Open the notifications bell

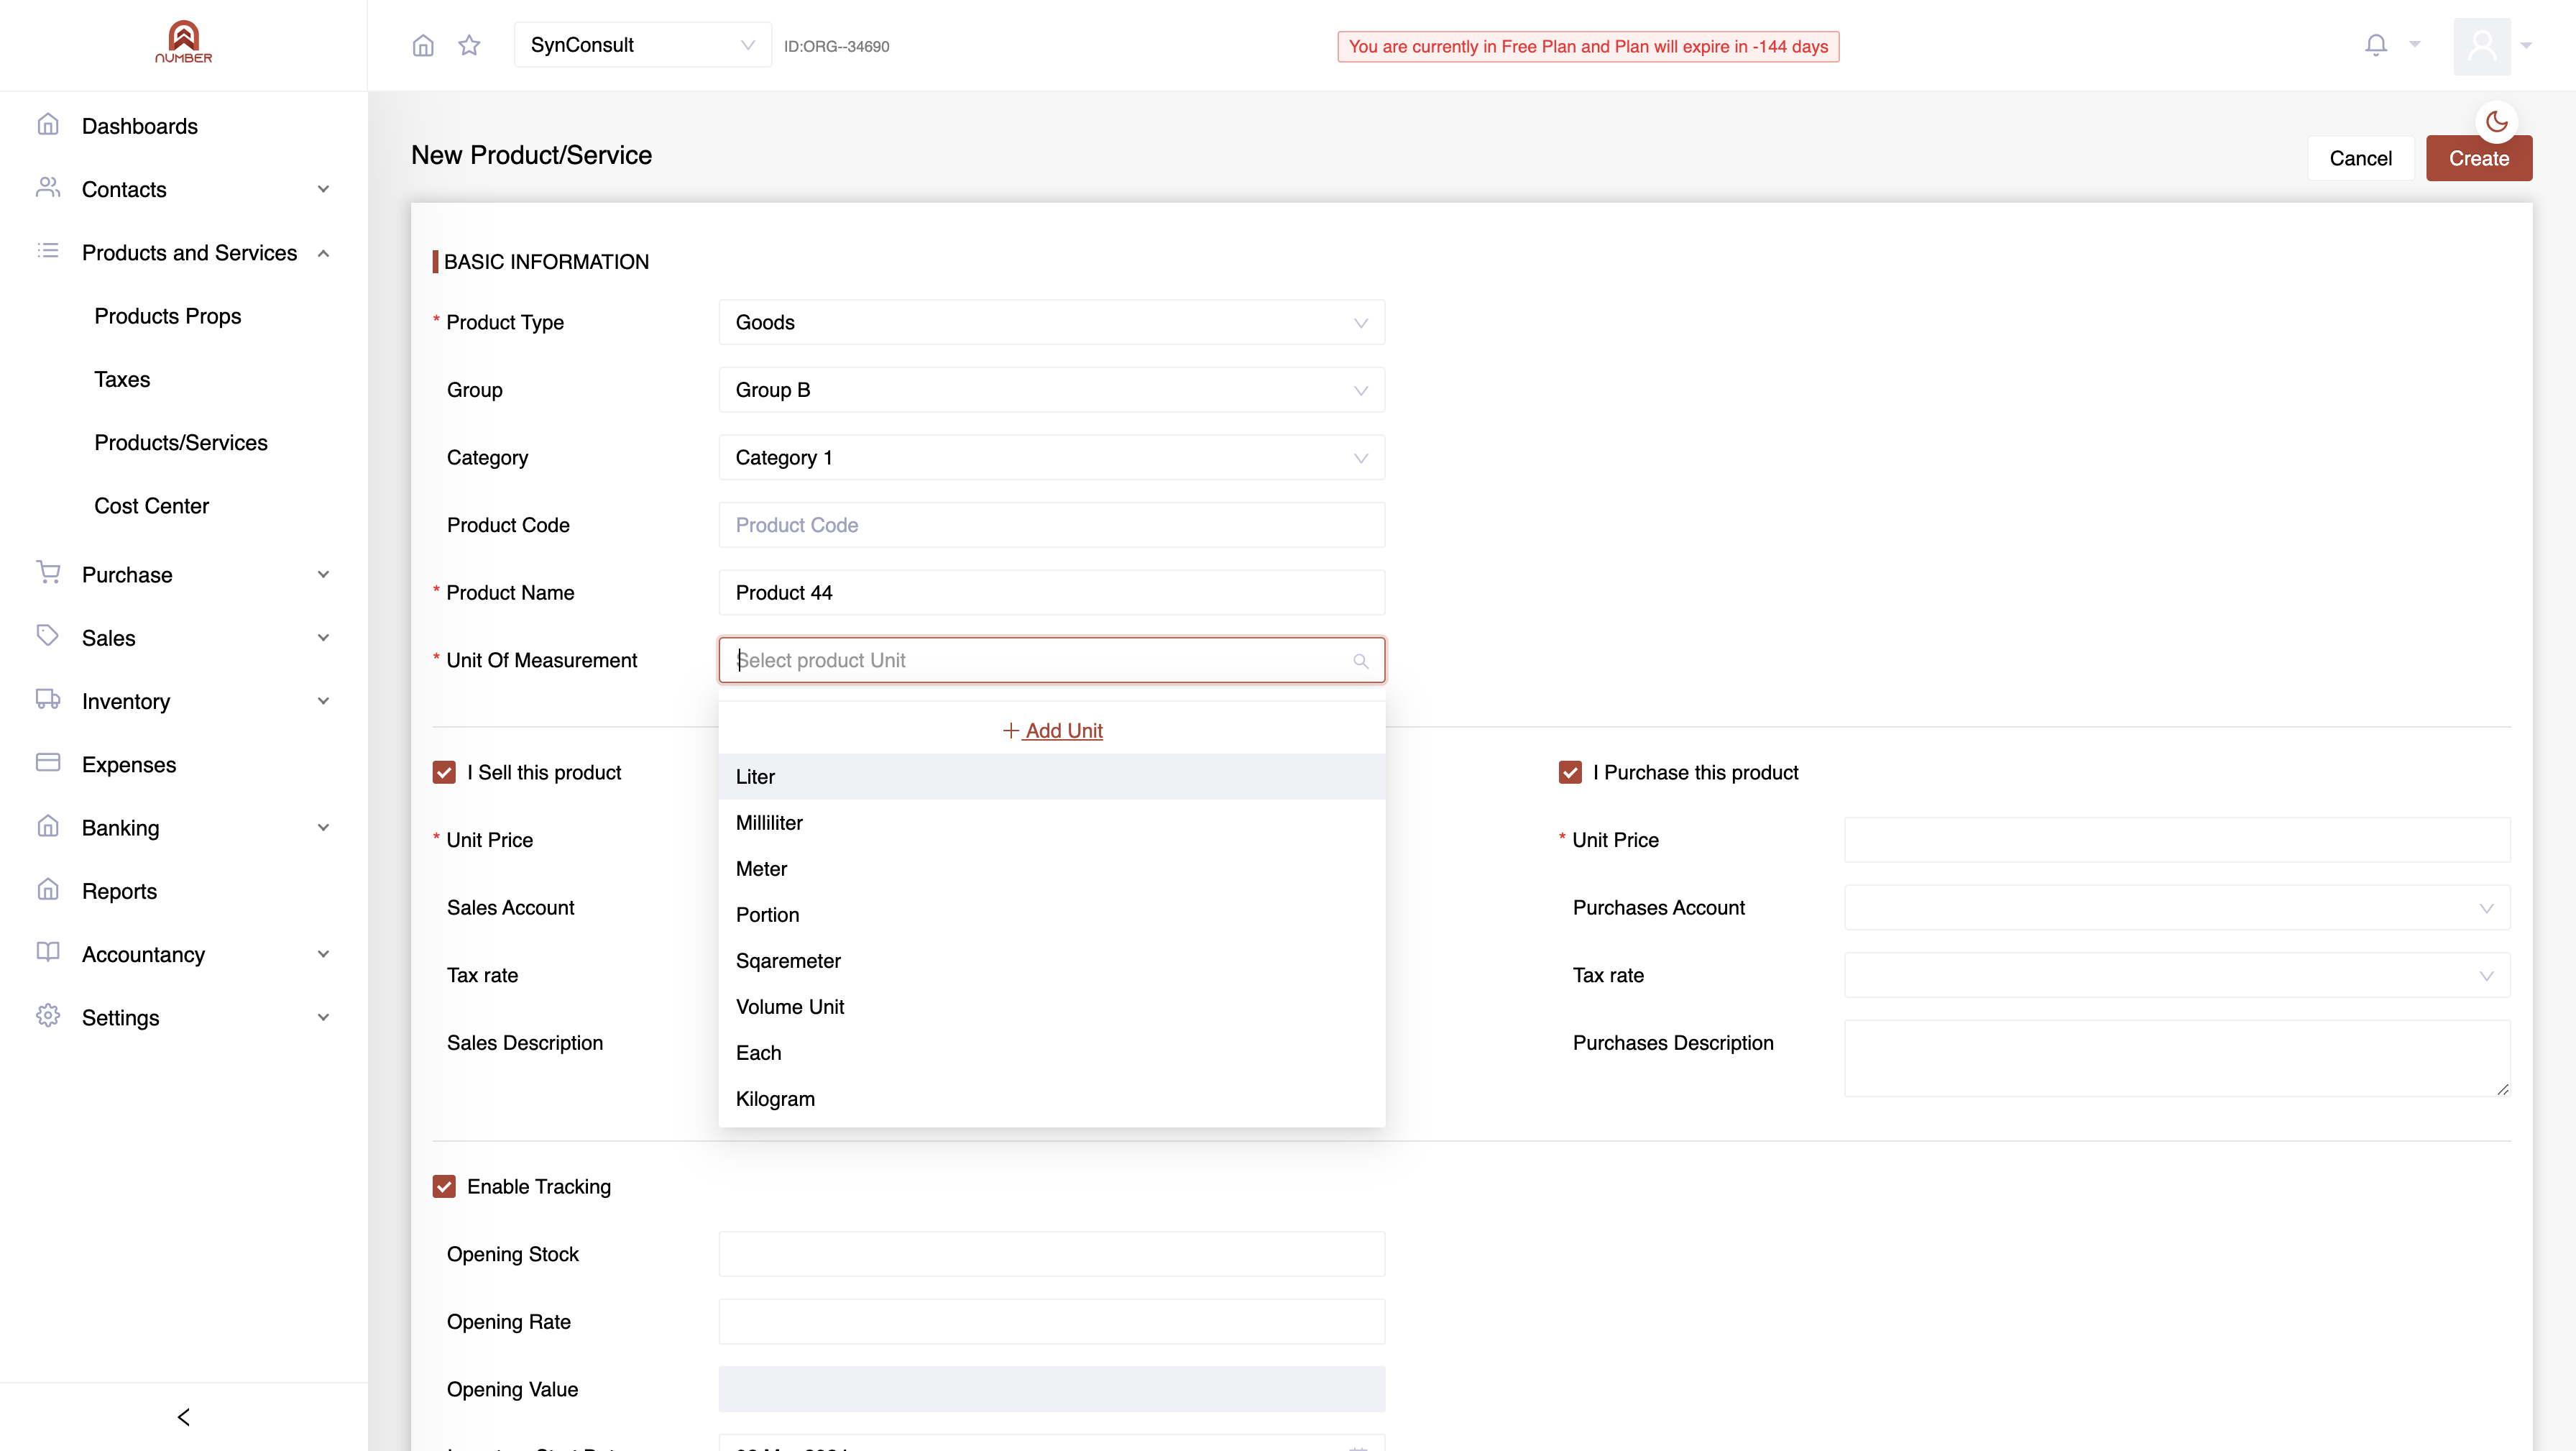tap(2376, 45)
